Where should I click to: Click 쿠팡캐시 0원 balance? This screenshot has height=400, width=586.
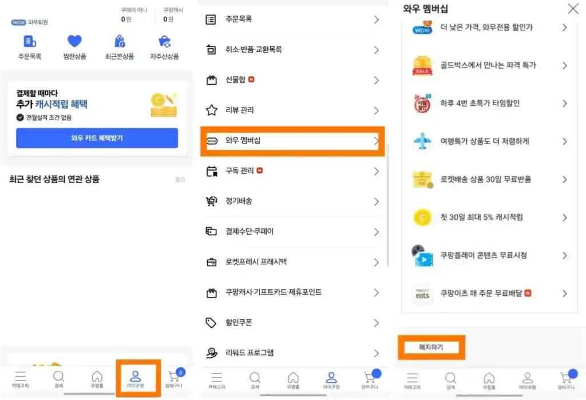click(x=173, y=15)
